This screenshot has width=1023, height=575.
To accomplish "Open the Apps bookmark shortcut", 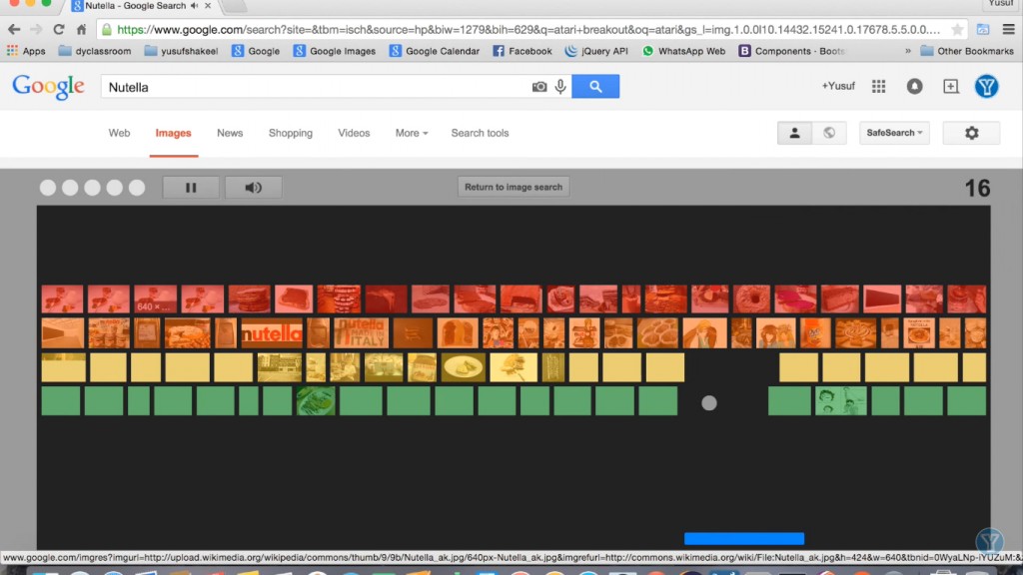I will coord(25,51).
